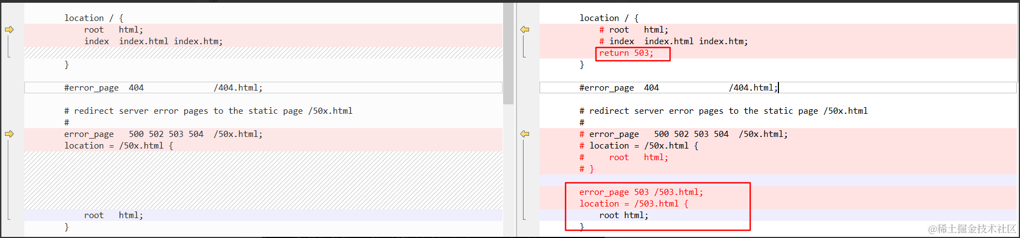The image size is (1020, 238).
Task: Click '#error_page 404 /404.html;' line in left pane
Action: tap(163, 88)
